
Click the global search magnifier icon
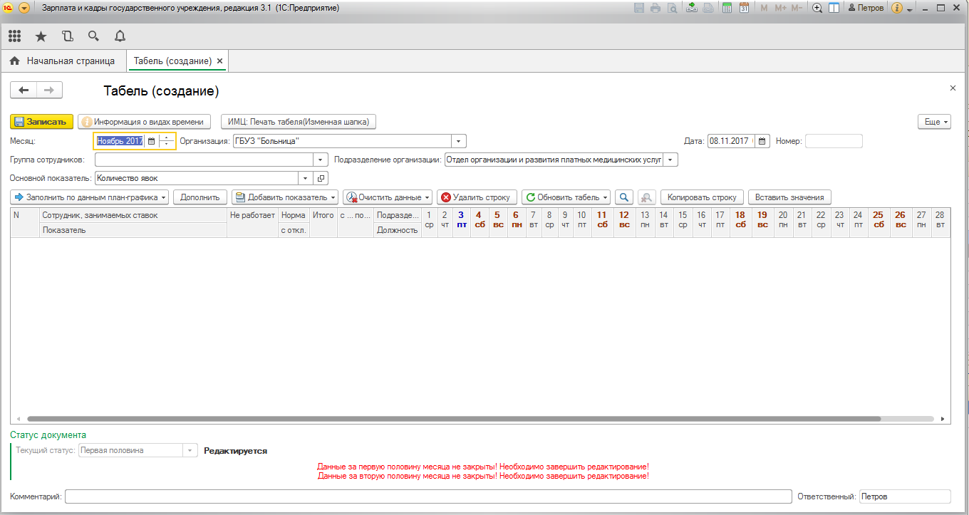tap(93, 36)
